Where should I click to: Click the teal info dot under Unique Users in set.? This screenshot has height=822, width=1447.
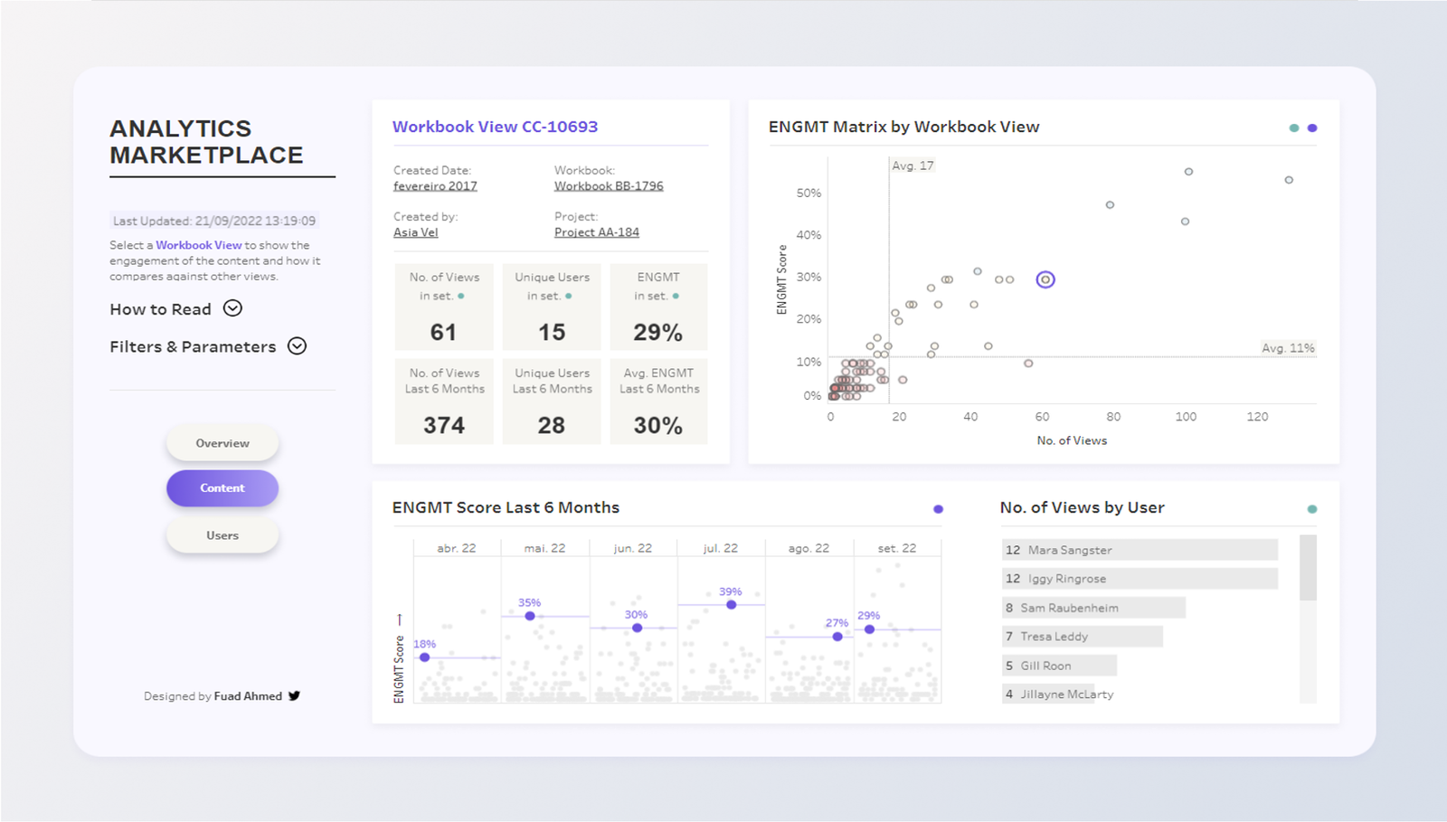pyautogui.click(x=568, y=297)
